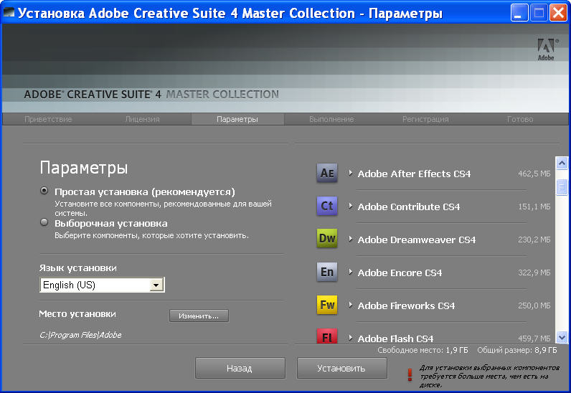Open the English (US) language dropdown
The height and width of the screenshot is (393, 571).
[156, 285]
